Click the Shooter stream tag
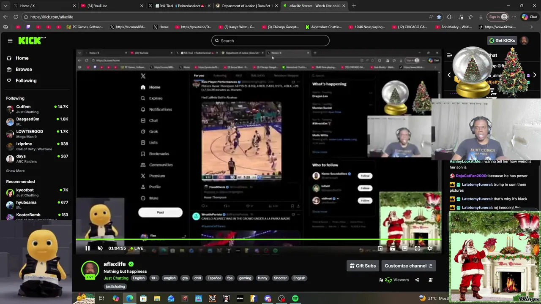541x304 pixels. pyautogui.click(x=280, y=278)
